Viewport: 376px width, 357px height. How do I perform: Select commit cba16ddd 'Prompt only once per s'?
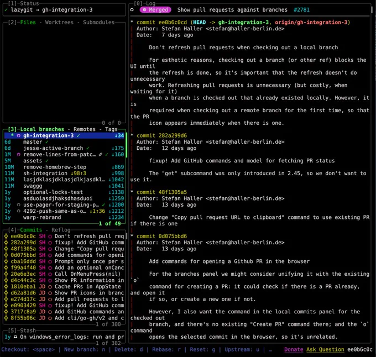[x=64, y=261]
